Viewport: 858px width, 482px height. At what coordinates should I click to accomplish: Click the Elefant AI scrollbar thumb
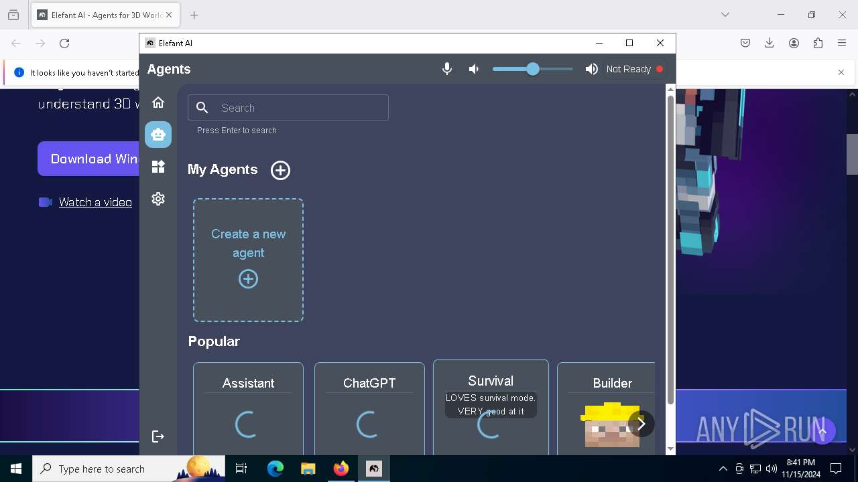[670, 251]
